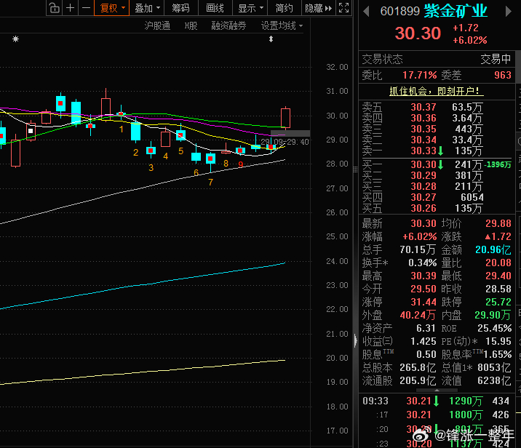Viewport: 521px width, 448px height.
Task: Toggle fullscreen chart icon
Action: click(344, 8)
